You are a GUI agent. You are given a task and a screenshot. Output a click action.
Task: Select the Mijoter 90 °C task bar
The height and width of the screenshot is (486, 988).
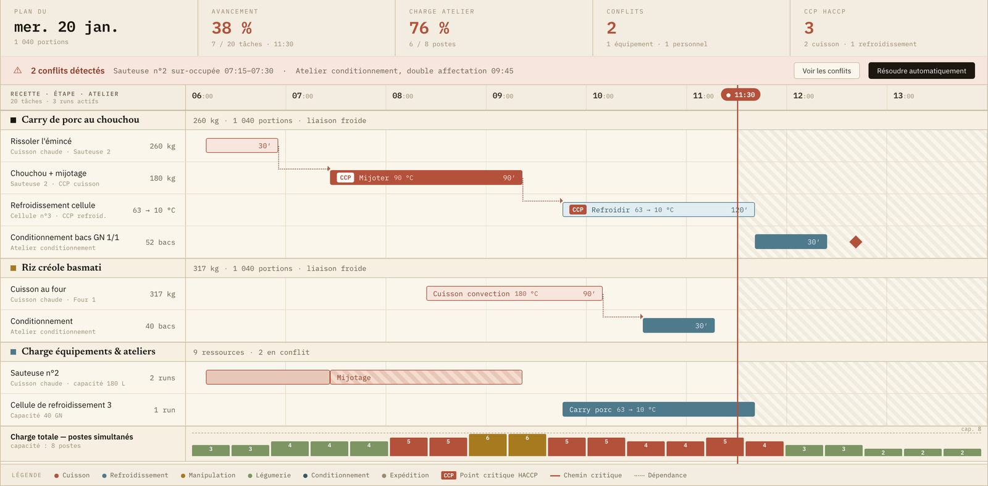coord(426,178)
